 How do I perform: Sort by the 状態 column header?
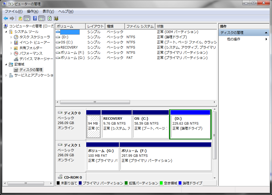click(186, 26)
